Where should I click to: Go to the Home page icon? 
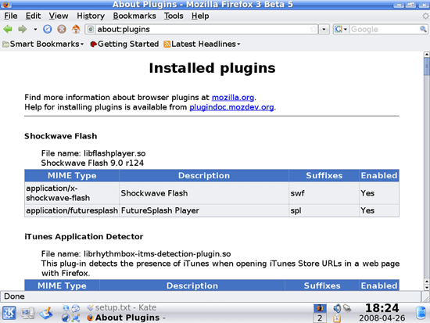[76, 29]
